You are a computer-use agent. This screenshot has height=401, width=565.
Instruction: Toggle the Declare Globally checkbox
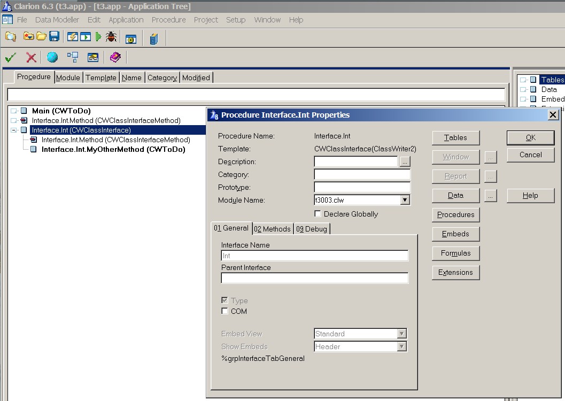(x=318, y=214)
